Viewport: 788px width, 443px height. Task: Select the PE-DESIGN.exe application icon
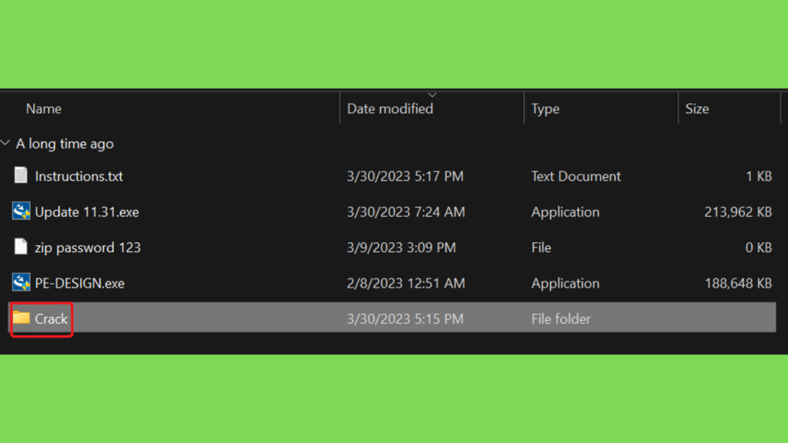[21, 282]
